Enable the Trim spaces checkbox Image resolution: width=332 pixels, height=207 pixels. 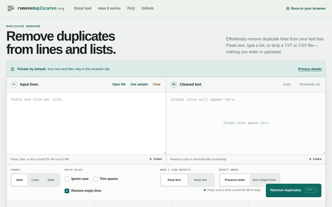point(95,179)
